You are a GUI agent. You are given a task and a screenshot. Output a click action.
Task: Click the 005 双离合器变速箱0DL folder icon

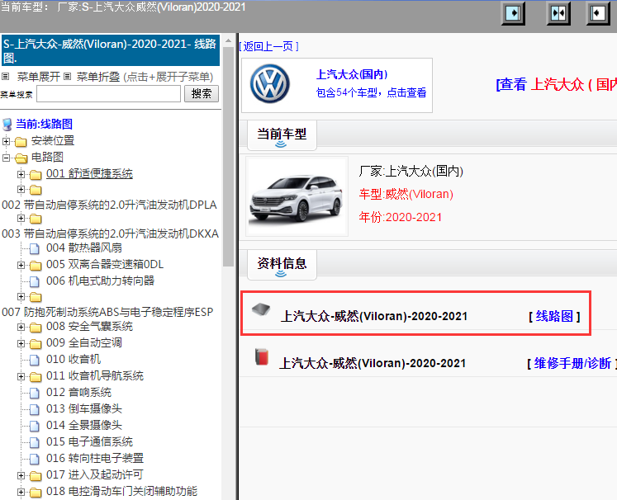pyautogui.click(x=36, y=266)
